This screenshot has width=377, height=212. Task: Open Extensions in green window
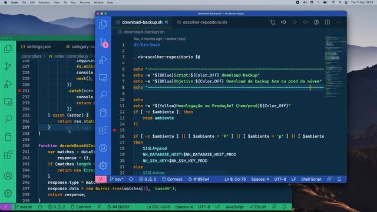click(8, 155)
